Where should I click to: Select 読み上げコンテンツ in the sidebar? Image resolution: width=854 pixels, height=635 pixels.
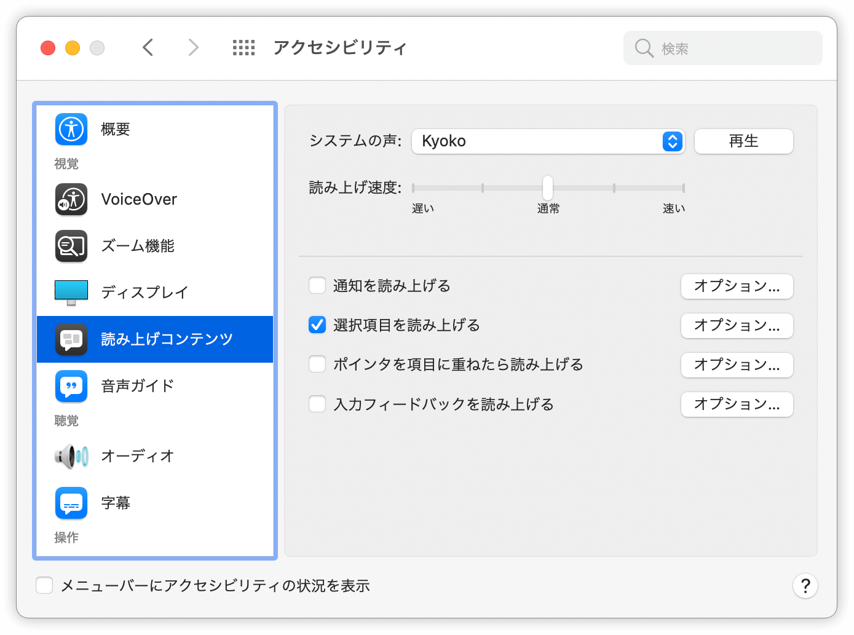155,339
